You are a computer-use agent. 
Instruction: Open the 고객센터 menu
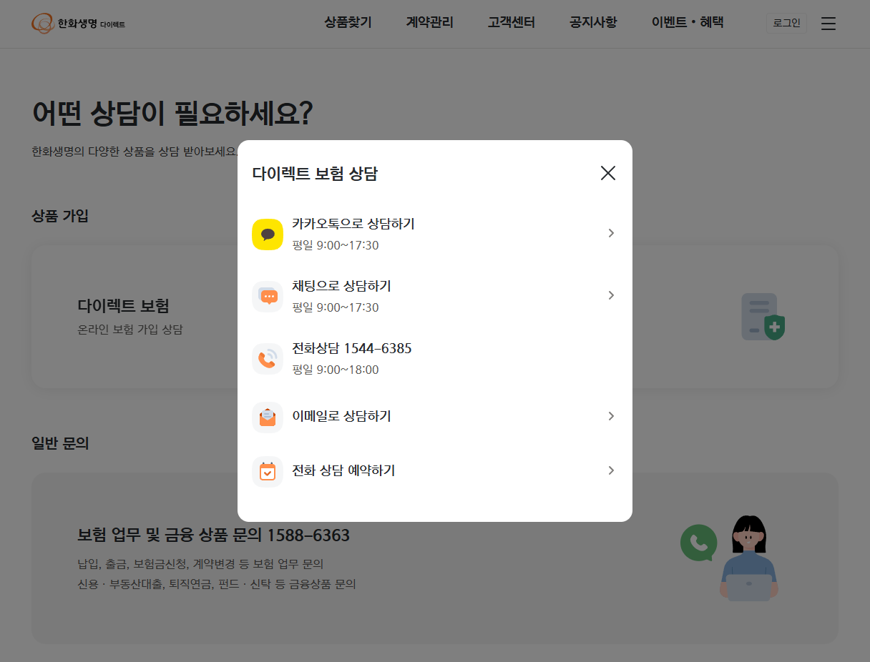511,22
